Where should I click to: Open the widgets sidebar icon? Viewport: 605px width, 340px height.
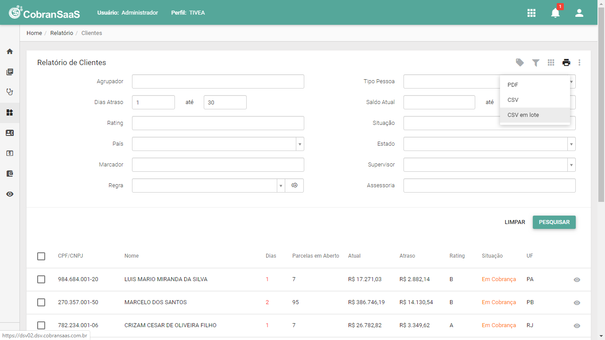[10, 112]
